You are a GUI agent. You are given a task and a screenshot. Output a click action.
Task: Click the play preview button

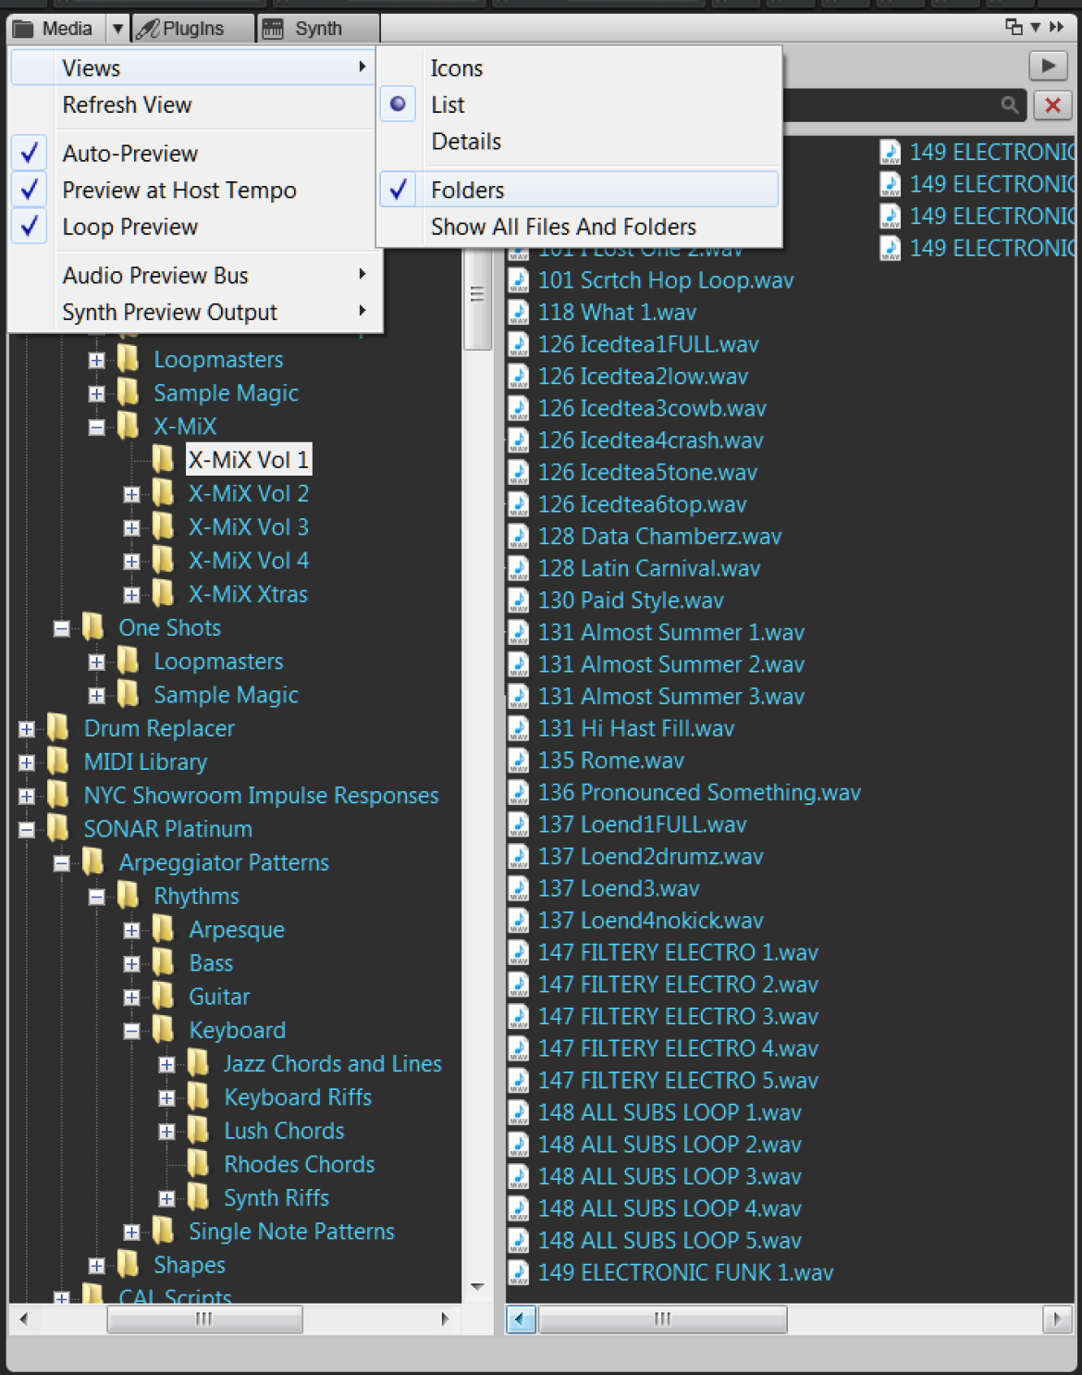(x=1048, y=66)
